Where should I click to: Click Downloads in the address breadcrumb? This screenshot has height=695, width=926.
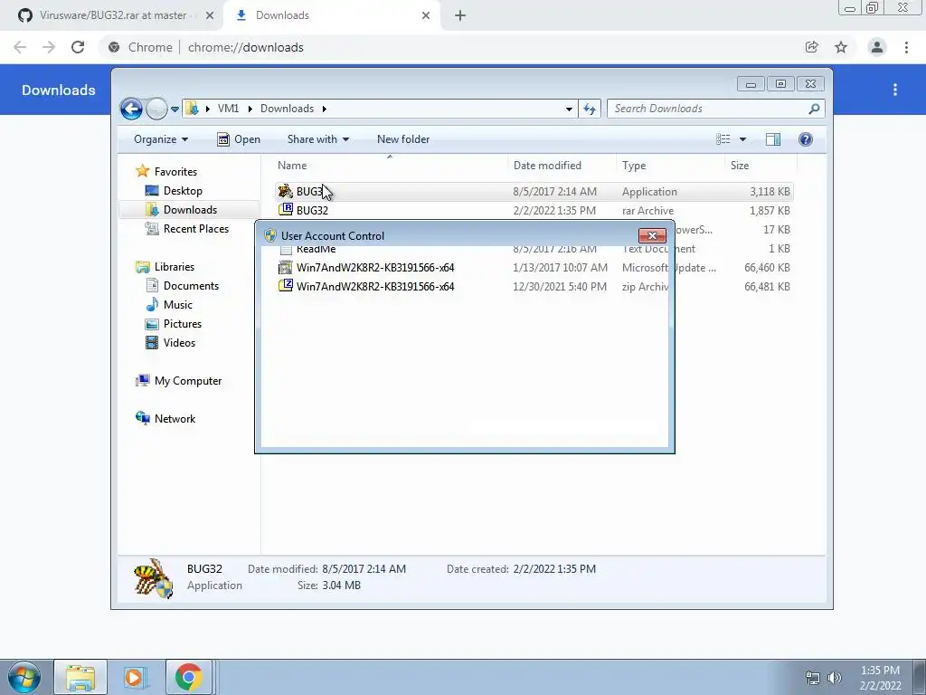tap(287, 109)
